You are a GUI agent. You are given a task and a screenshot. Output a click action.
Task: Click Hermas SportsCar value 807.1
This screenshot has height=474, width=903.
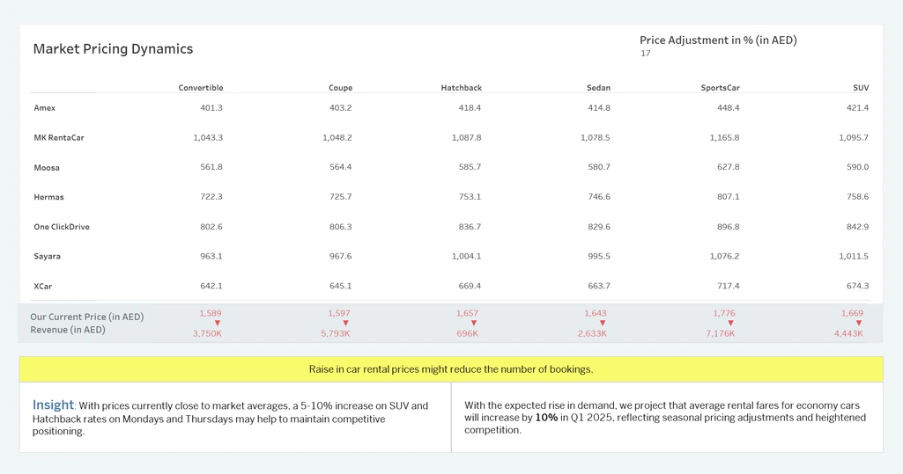tap(729, 196)
